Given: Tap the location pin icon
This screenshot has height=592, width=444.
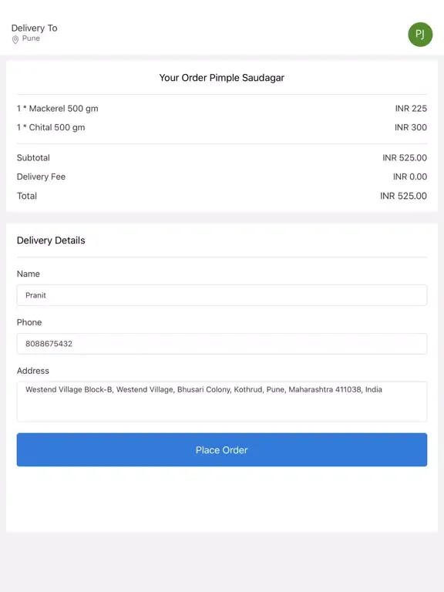Looking at the screenshot, I should 15,39.
